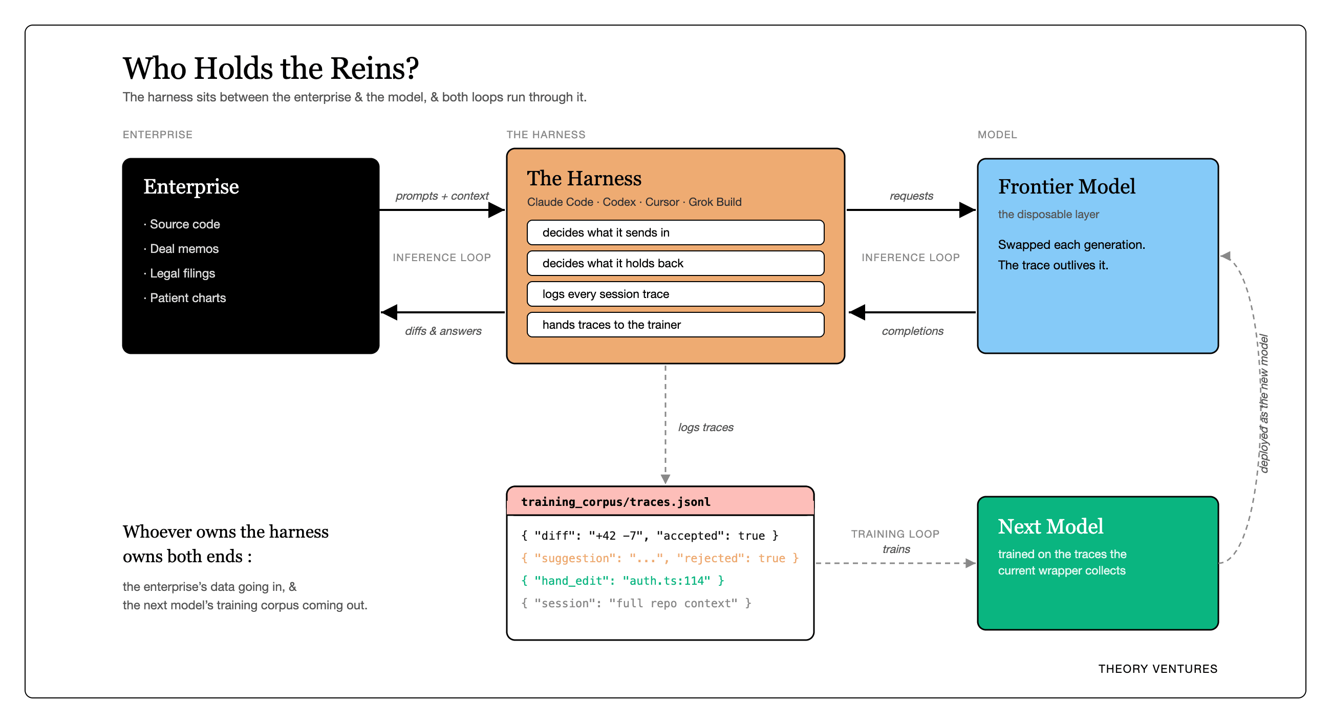This screenshot has height=723, width=1331.
Task: Click the gray "session": "full repo context" line
Action: tap(636, 604)
